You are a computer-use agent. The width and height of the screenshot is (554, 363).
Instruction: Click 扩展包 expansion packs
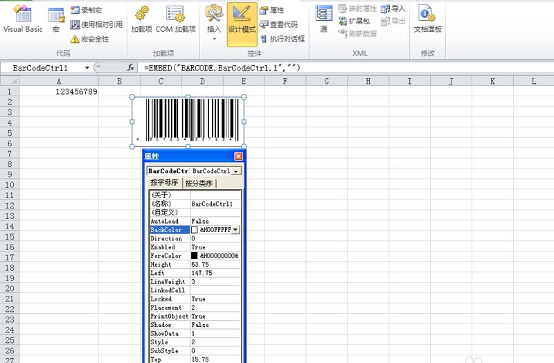[354, 21]
